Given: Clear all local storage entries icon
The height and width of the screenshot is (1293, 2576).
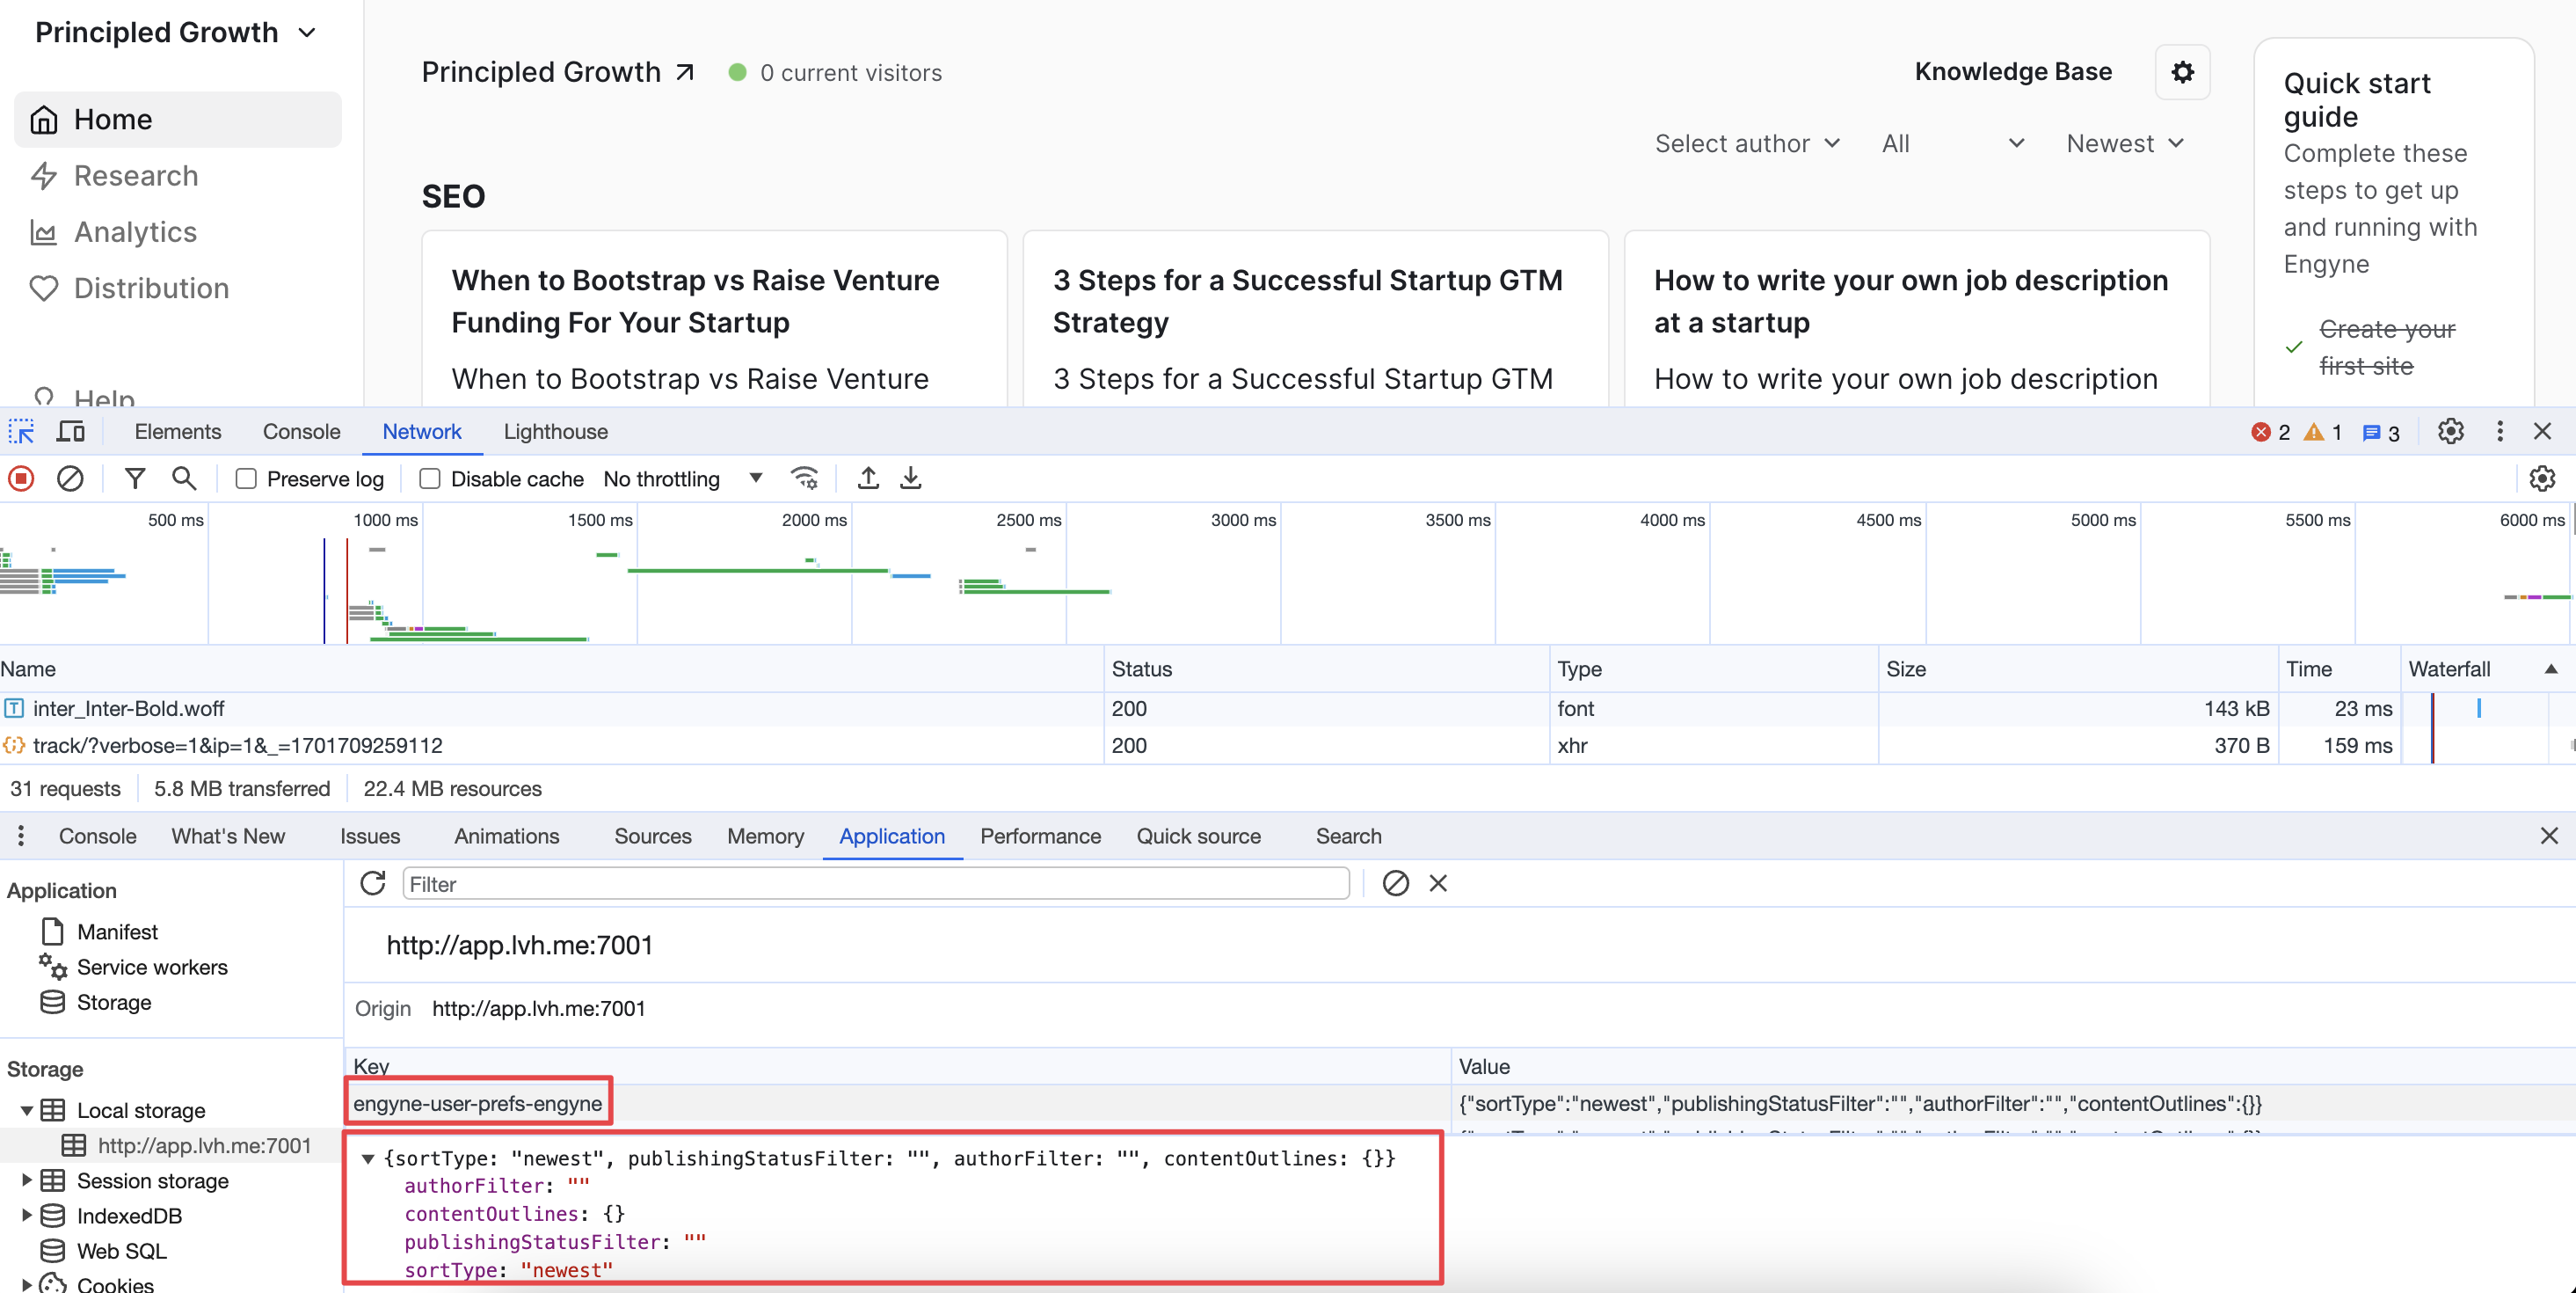Looking at the screenshot, I should pos(1395,883).
